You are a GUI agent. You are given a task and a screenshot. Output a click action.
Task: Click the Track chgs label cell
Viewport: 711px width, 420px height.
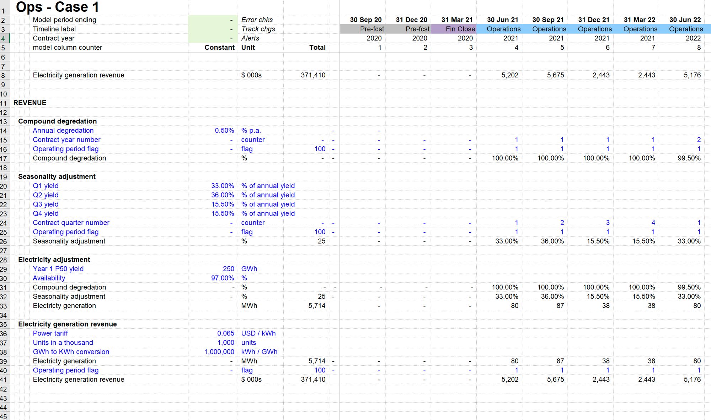point(258,29)
